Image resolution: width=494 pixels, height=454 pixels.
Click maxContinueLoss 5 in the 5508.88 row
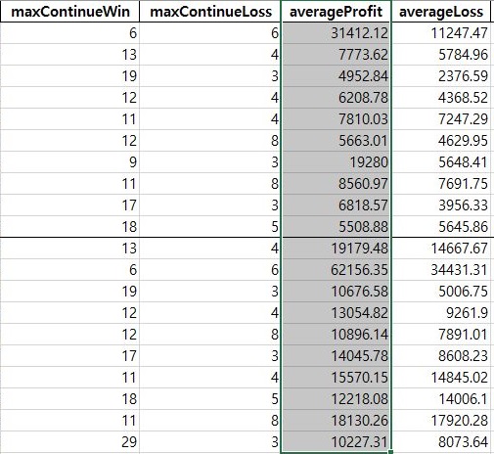tap(210, 227)
